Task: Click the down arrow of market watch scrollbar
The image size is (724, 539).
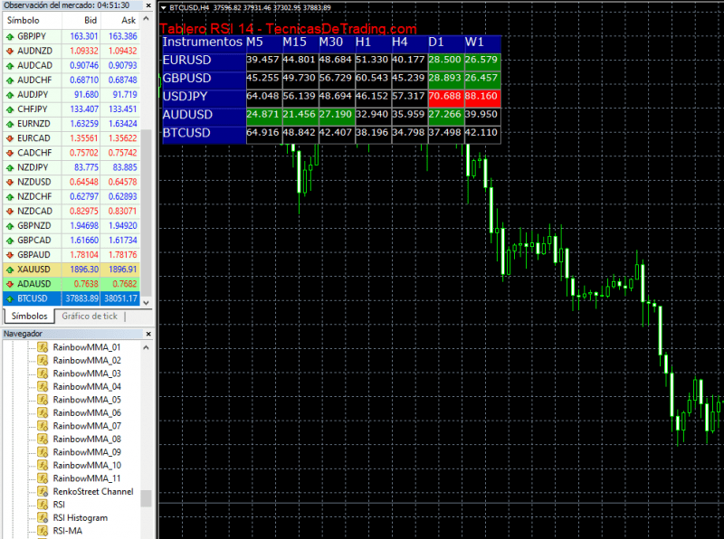Action: (147, 303)
